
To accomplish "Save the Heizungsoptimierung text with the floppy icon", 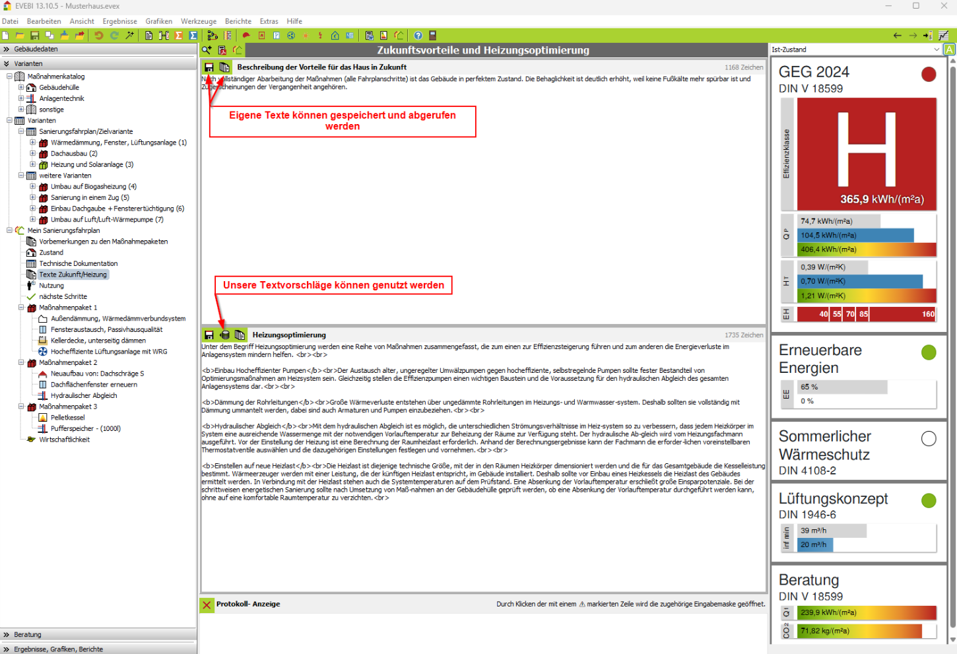I will tap(209, 335).
